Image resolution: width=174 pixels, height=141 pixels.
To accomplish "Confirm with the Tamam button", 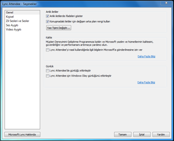I will [x=123, y=135].
